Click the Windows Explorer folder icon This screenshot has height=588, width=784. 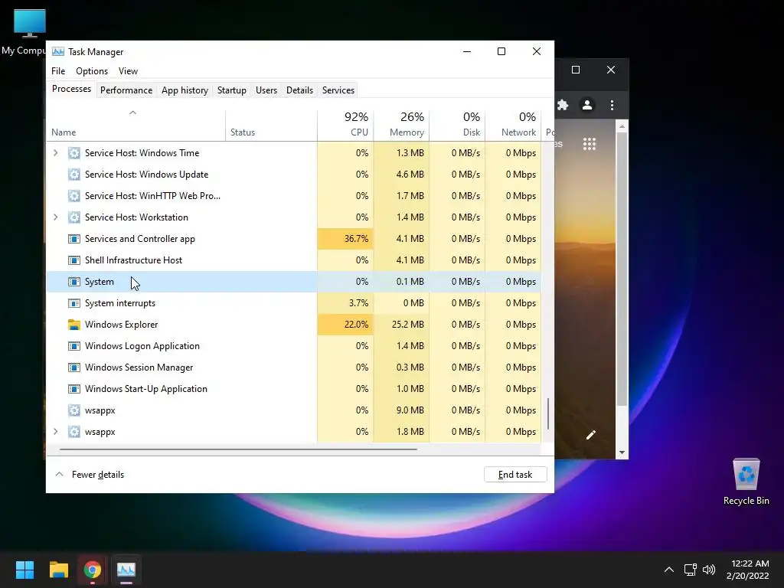tap(74, 325)
